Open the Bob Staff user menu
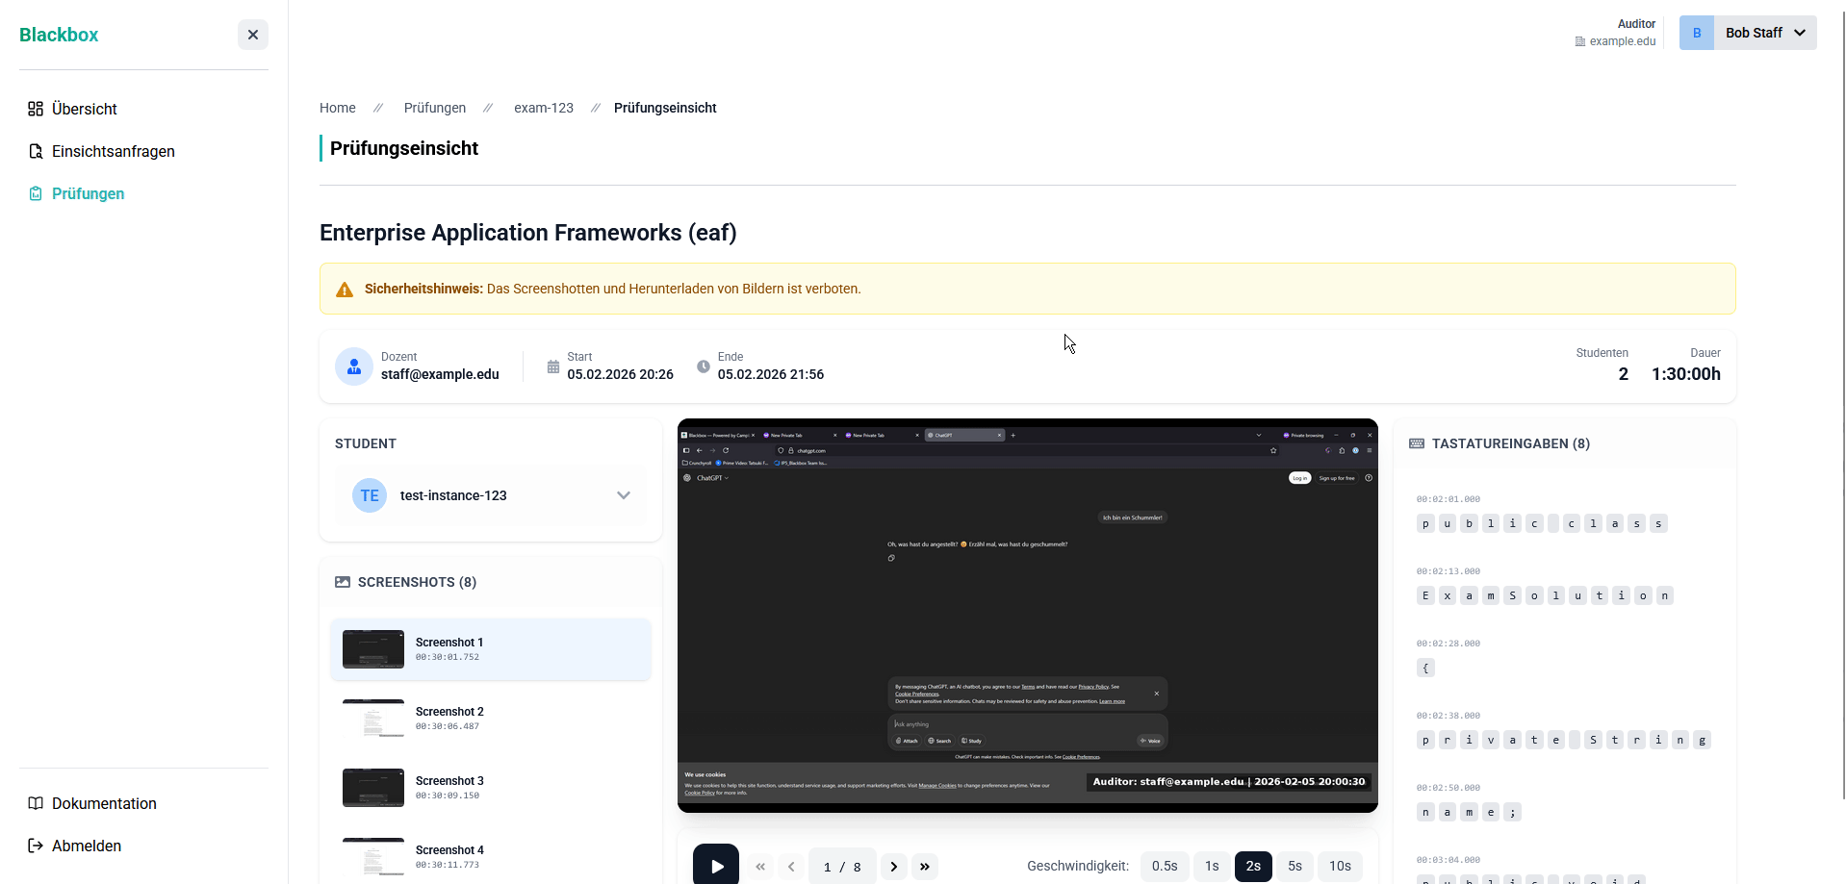Screen dimensions: 1846x884 (1748, 33)
